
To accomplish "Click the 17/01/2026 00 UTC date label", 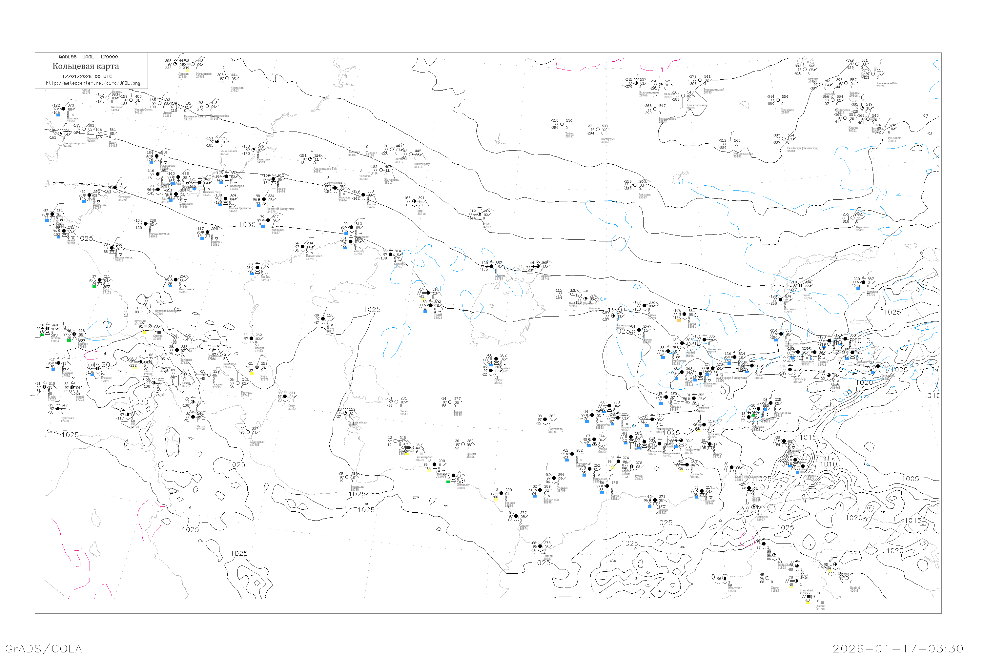I will [87, 76].
